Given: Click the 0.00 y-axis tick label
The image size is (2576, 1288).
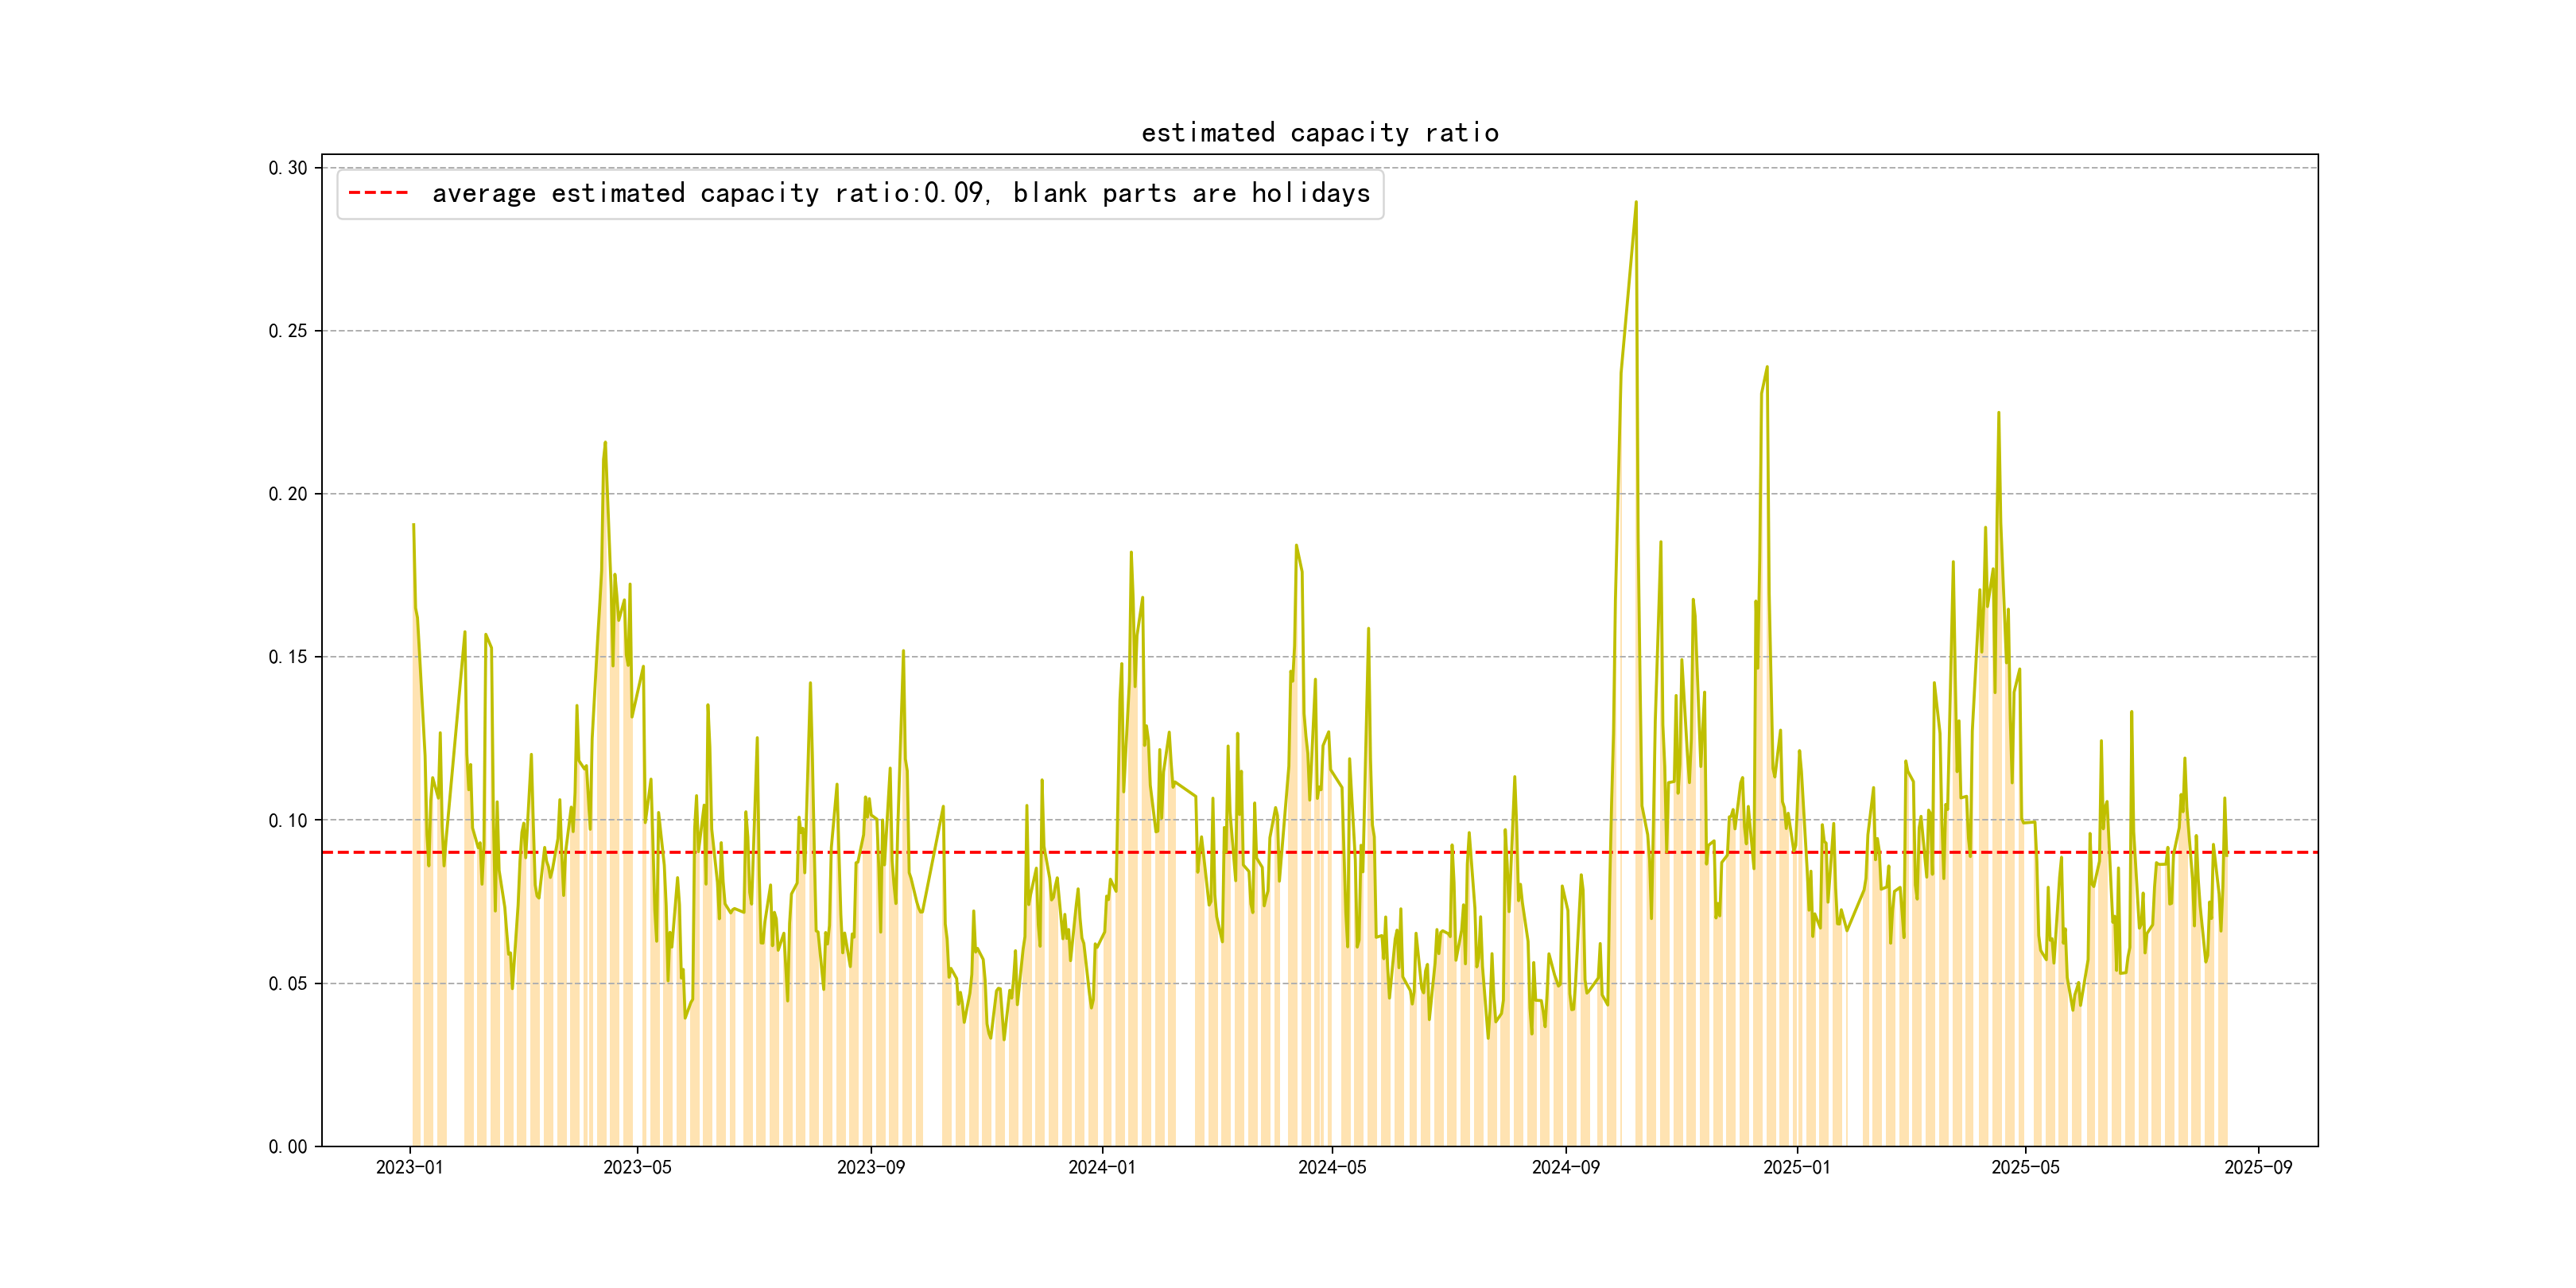Looking at the screenshot, I should (287, 1147).
